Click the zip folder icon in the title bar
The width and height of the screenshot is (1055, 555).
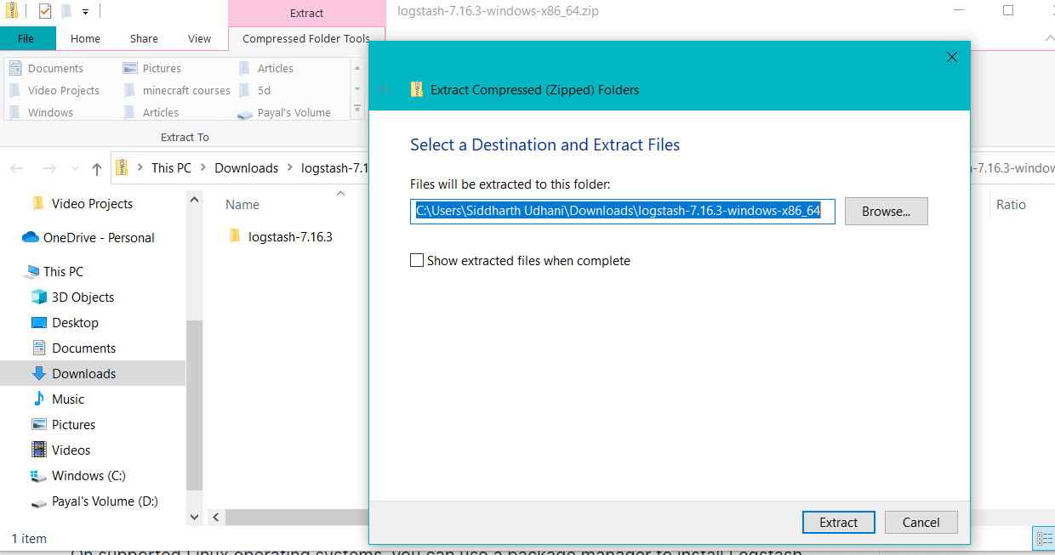(x=13, y=11)
